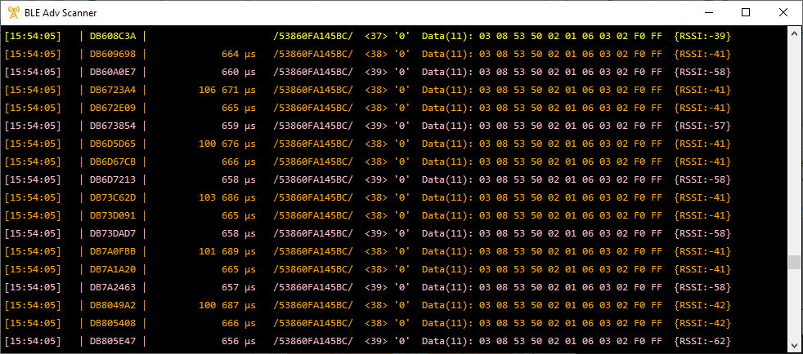Image resolution: width=803 pixels, height=354 pixels.
Task: Select packet ID DB73D091
Action: point(113,215)
